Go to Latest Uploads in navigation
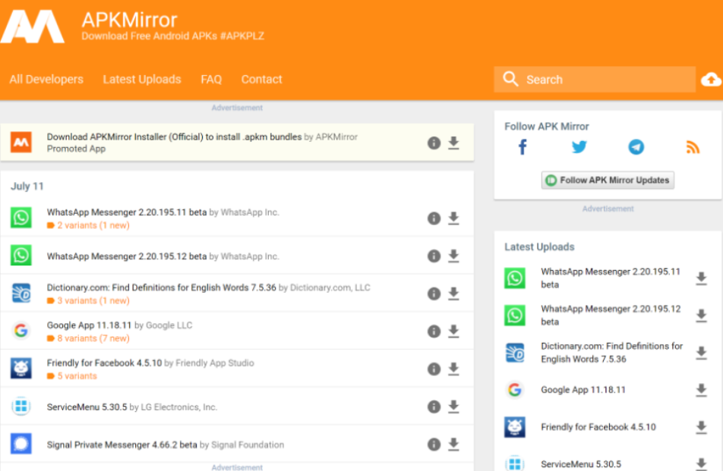This screenshot has width=723, height=471. (x=142, y=79)
